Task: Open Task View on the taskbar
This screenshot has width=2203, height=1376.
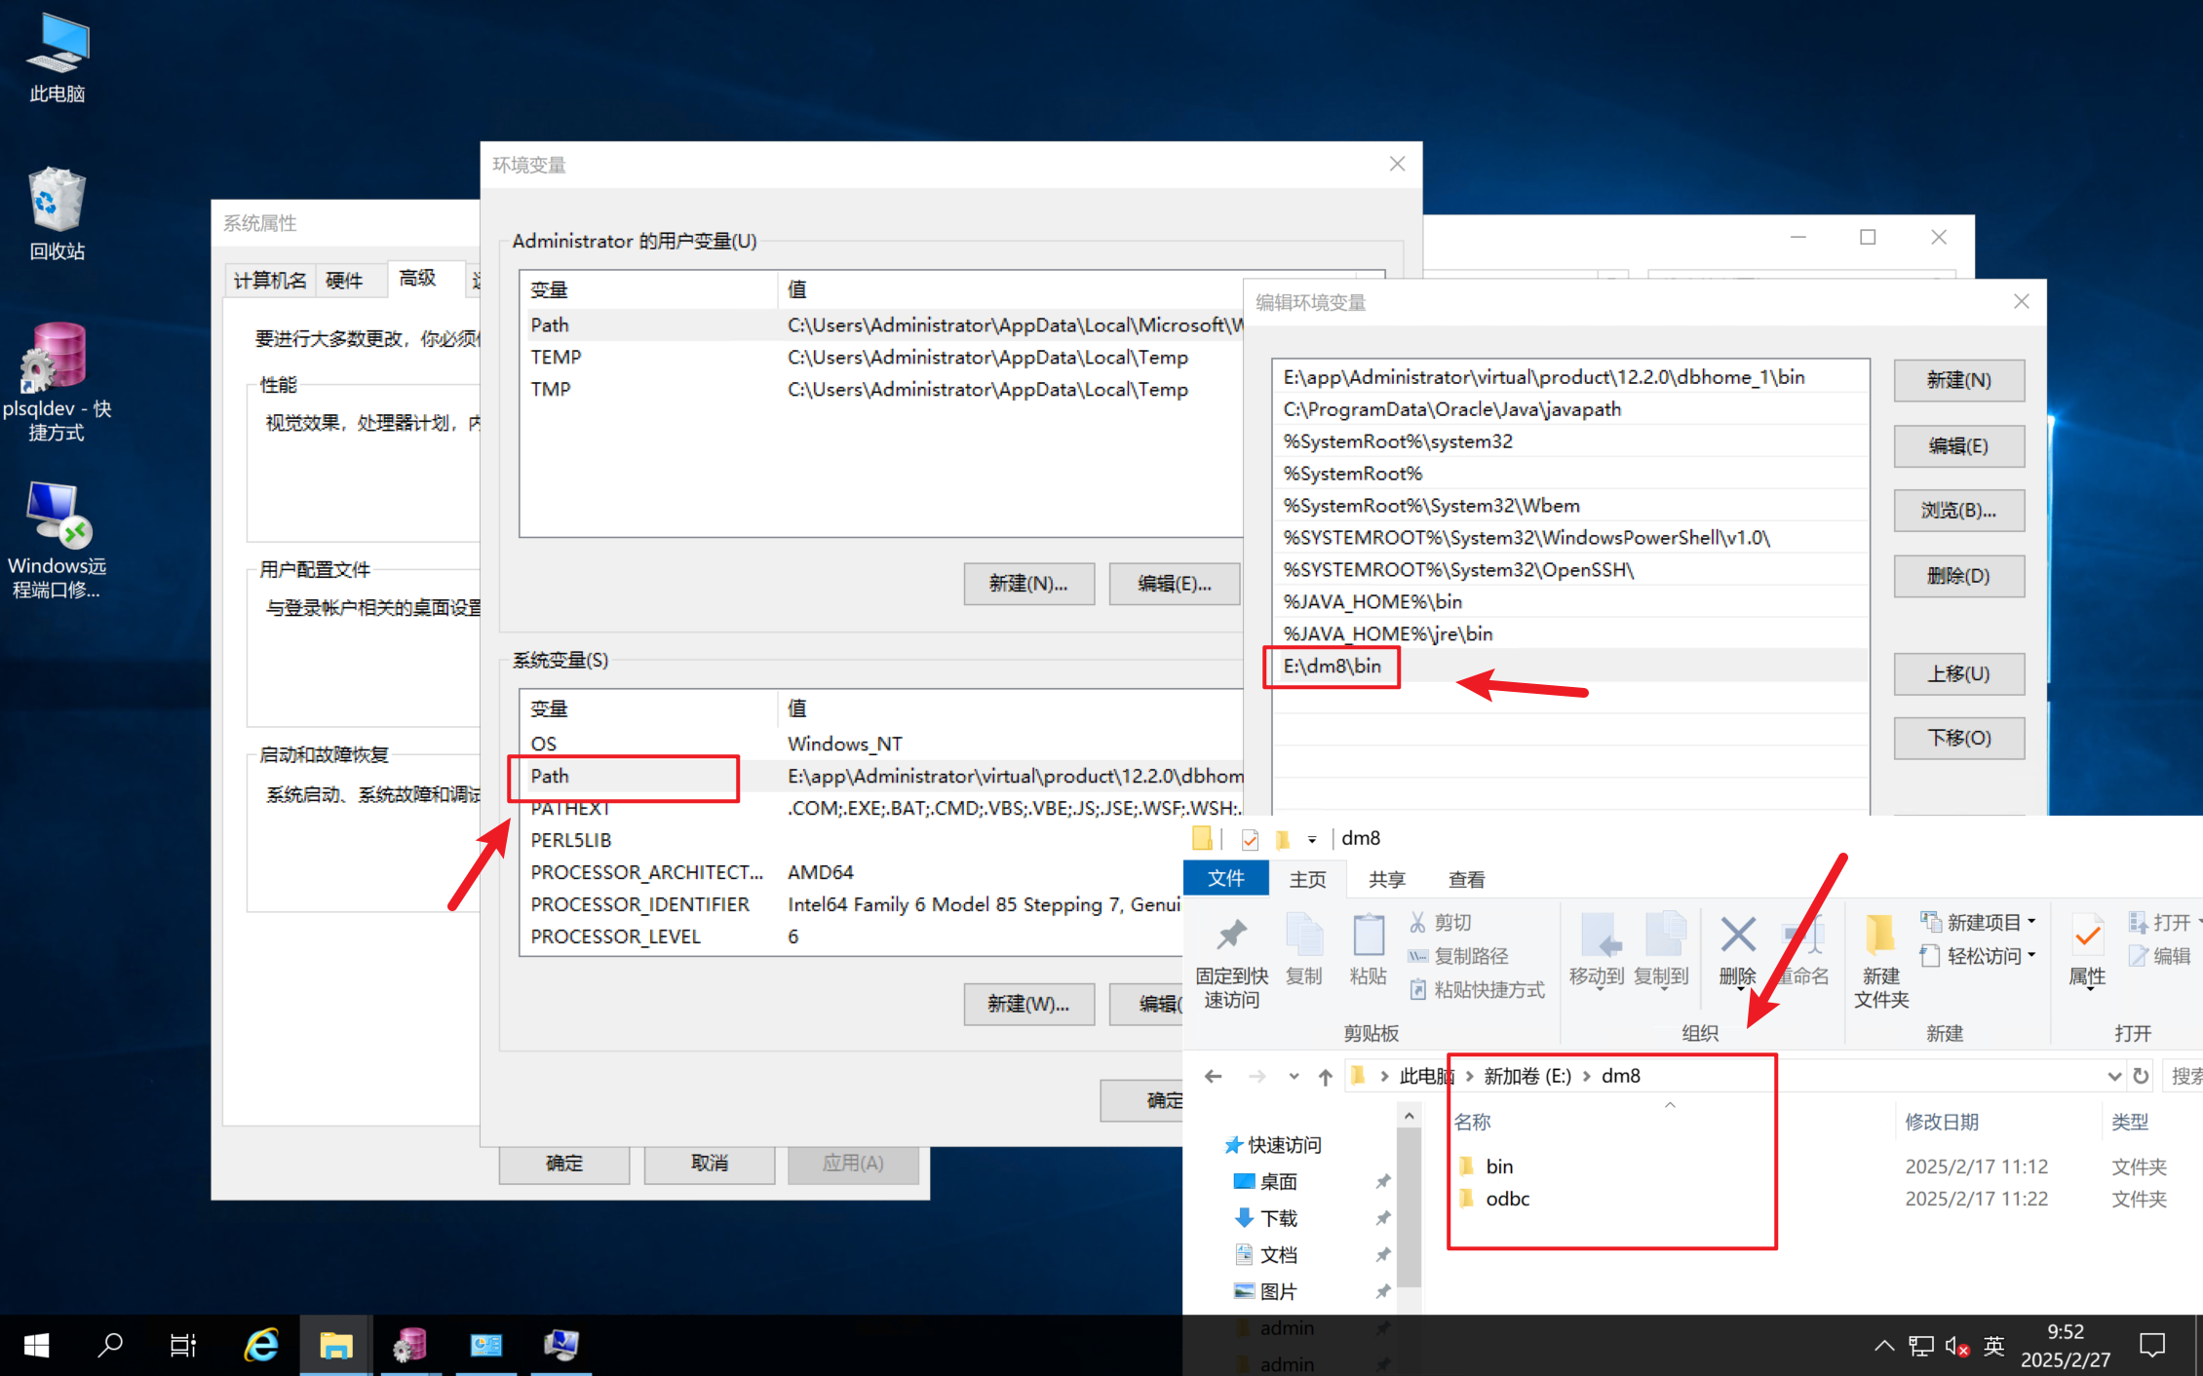Action: (183, 1346)
